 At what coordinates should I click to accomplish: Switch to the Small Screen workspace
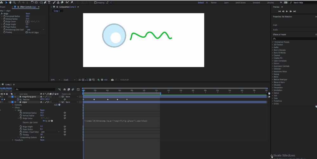point(241,3)
